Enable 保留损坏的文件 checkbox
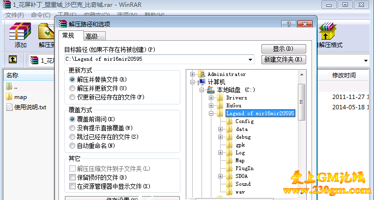374x200 pixels. pyautogui.click(x=72, y=177)
